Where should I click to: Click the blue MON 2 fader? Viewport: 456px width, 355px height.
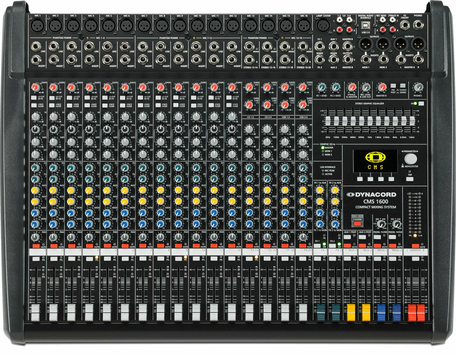396,312
